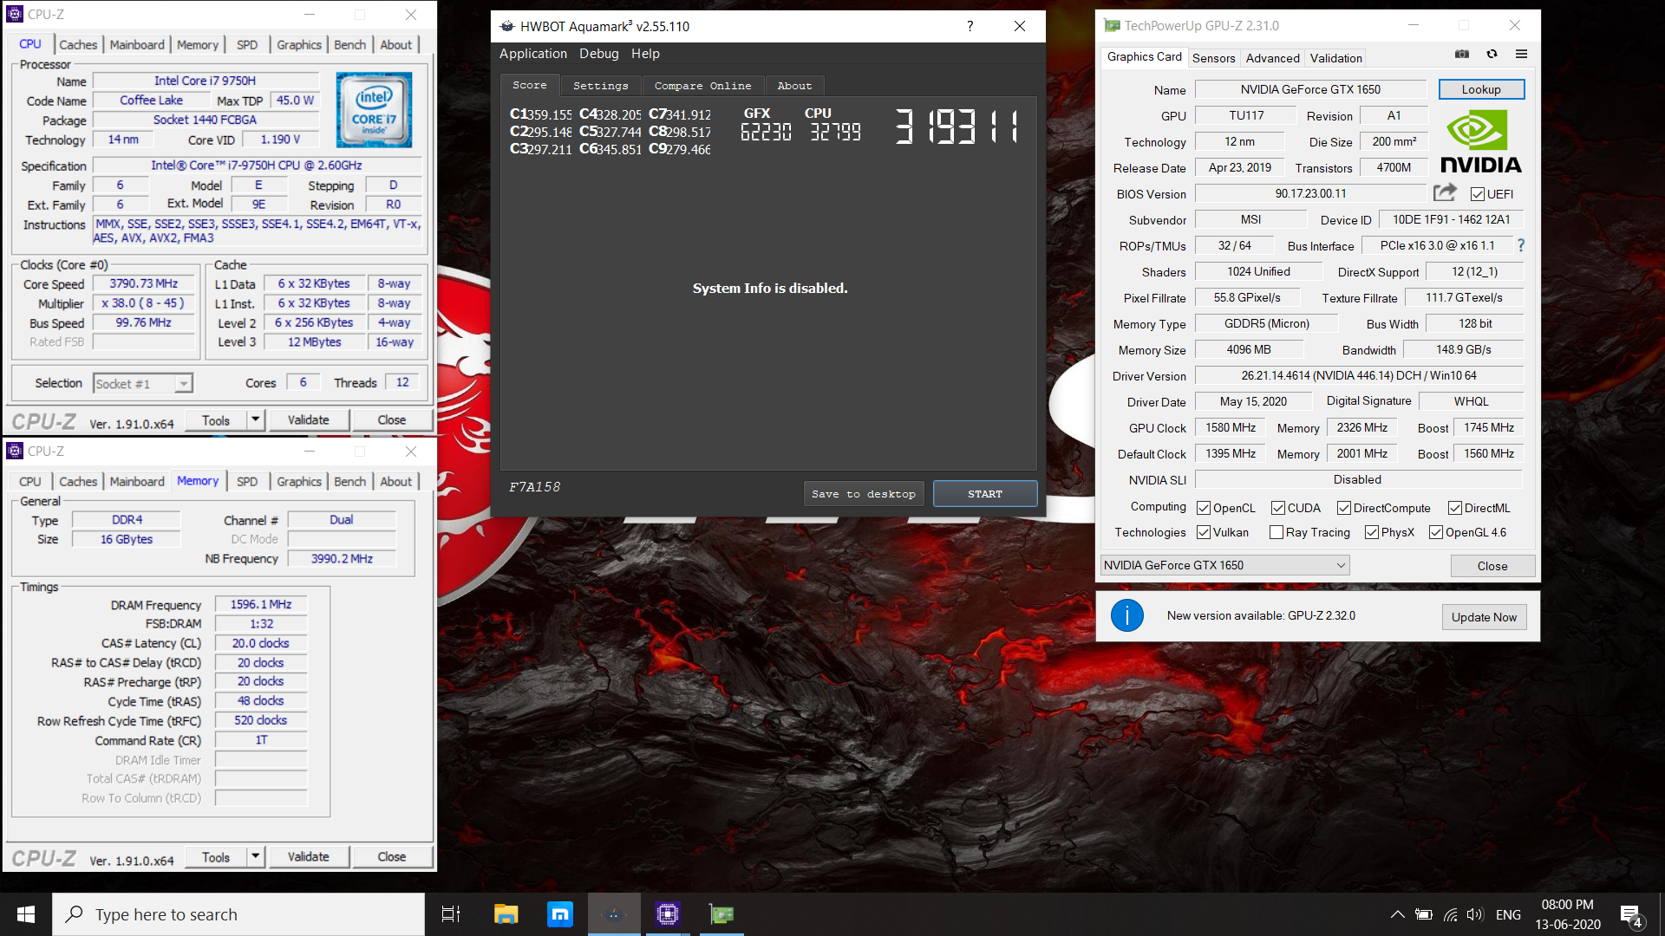Open the Application menu in Aquamark

pos(532,54)
